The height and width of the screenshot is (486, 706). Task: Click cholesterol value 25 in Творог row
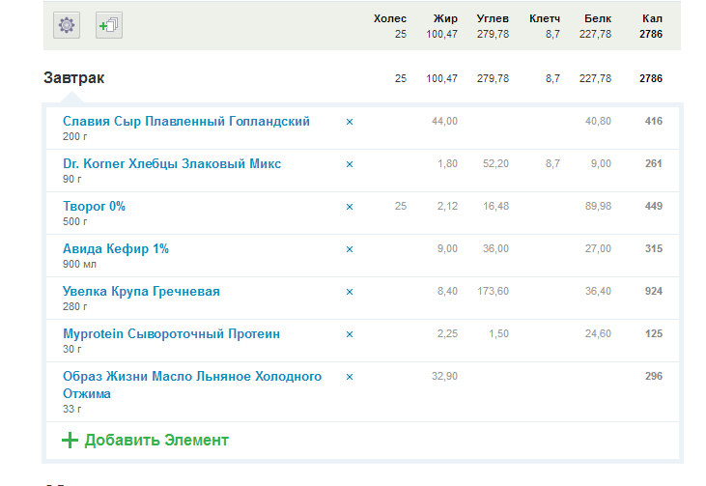pos(401,207)
